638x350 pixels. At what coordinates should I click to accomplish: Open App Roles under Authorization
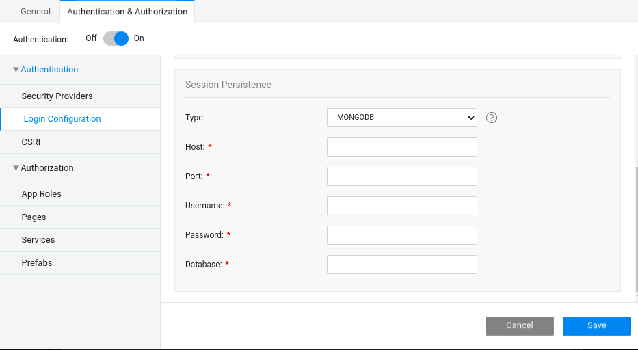click(x=41, y=194)
